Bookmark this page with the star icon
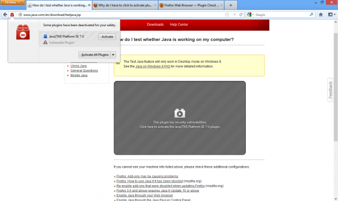The width and height of the screenshot is (338, 201). (227, 15)
